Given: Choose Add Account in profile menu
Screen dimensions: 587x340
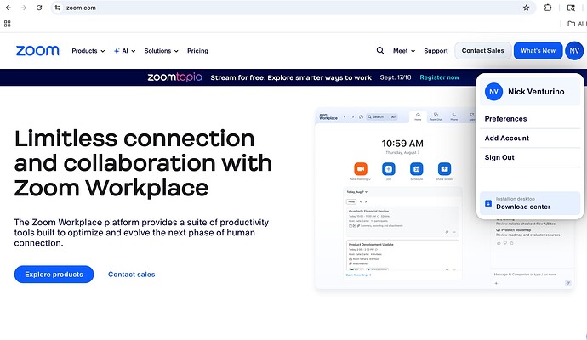Looking at the screenshot, I should click(530, 139).
